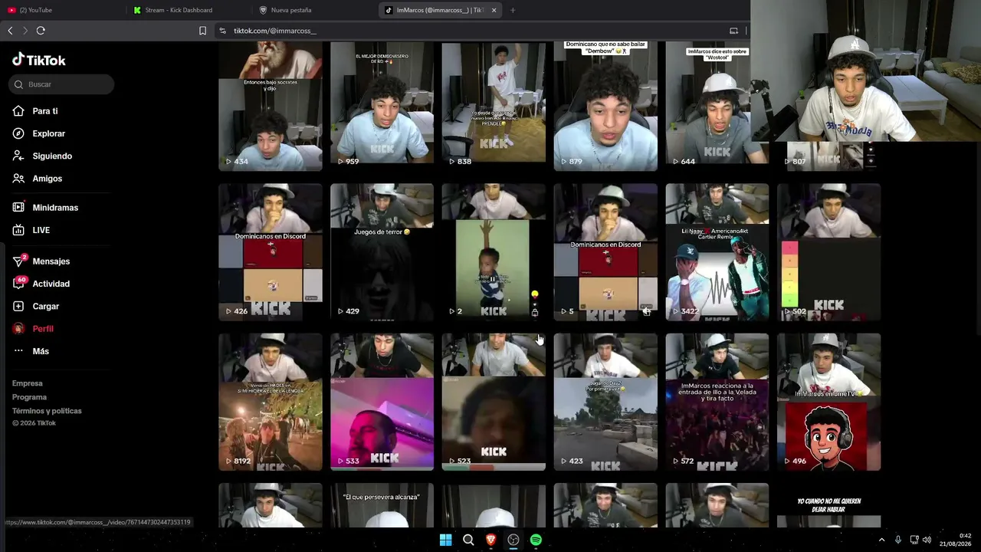Open network settings from tray
The width and height of the screenshot is (981, 552).
[x=914, y=540]
